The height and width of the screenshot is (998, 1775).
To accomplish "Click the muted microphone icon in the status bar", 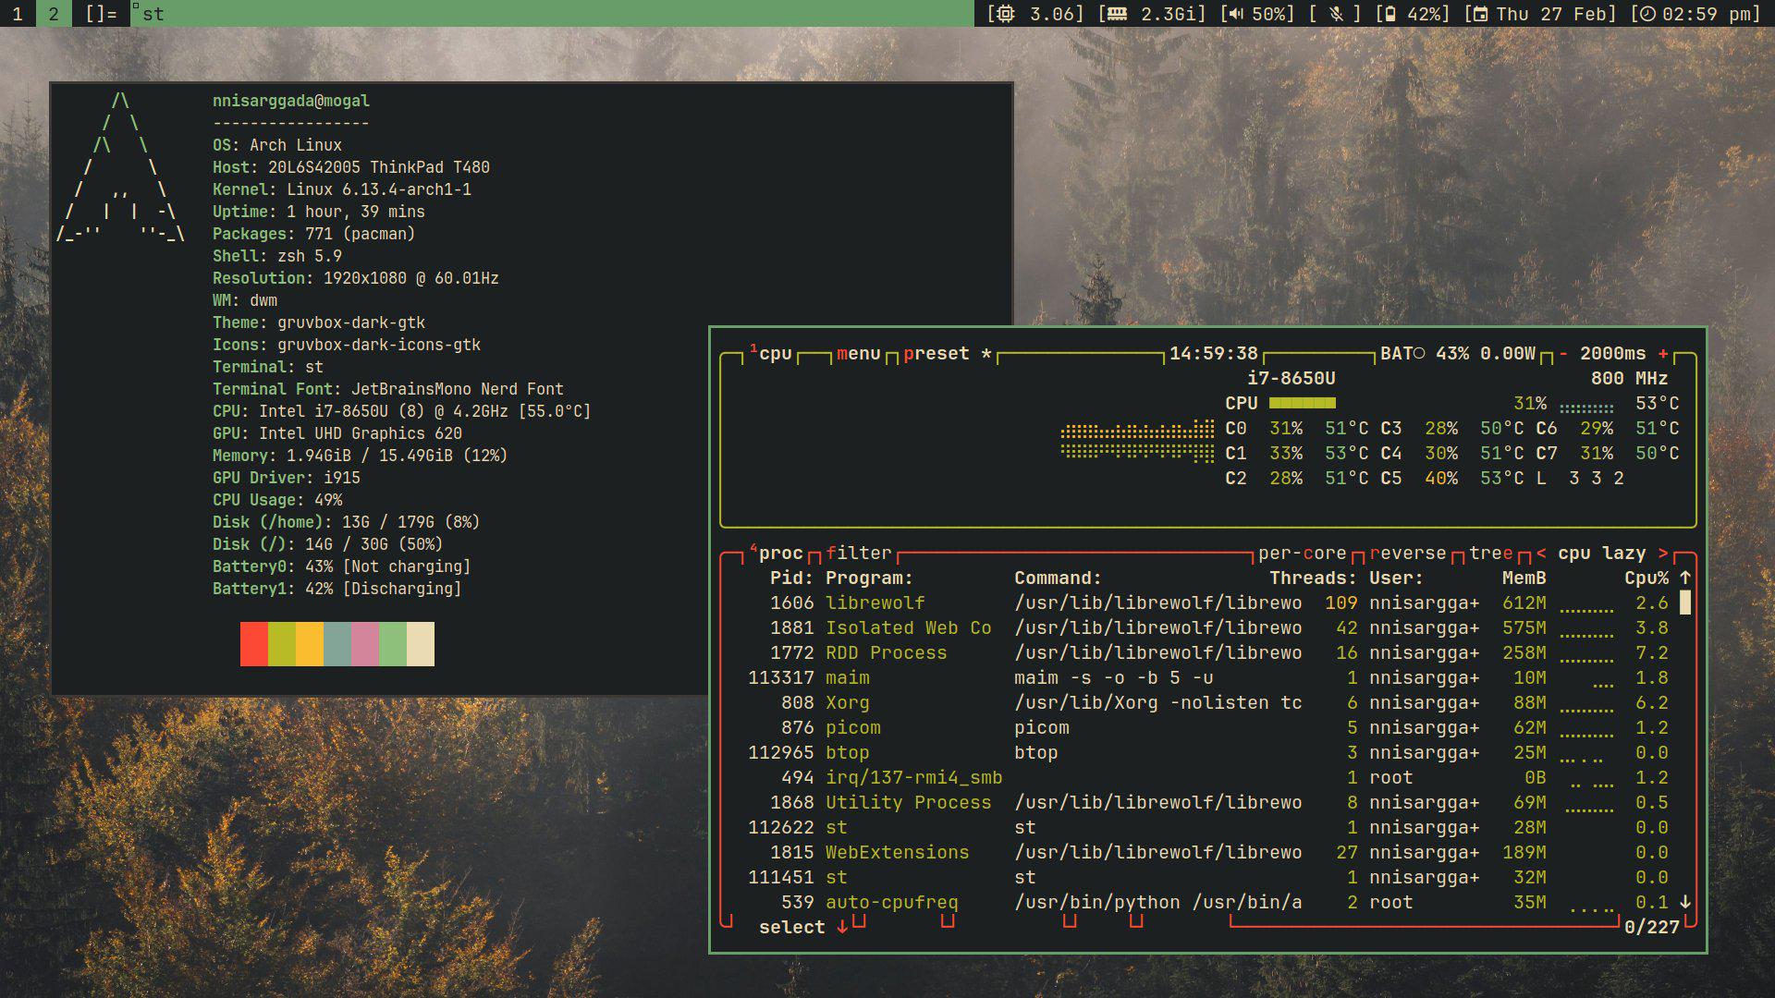I will point(1335,15).
